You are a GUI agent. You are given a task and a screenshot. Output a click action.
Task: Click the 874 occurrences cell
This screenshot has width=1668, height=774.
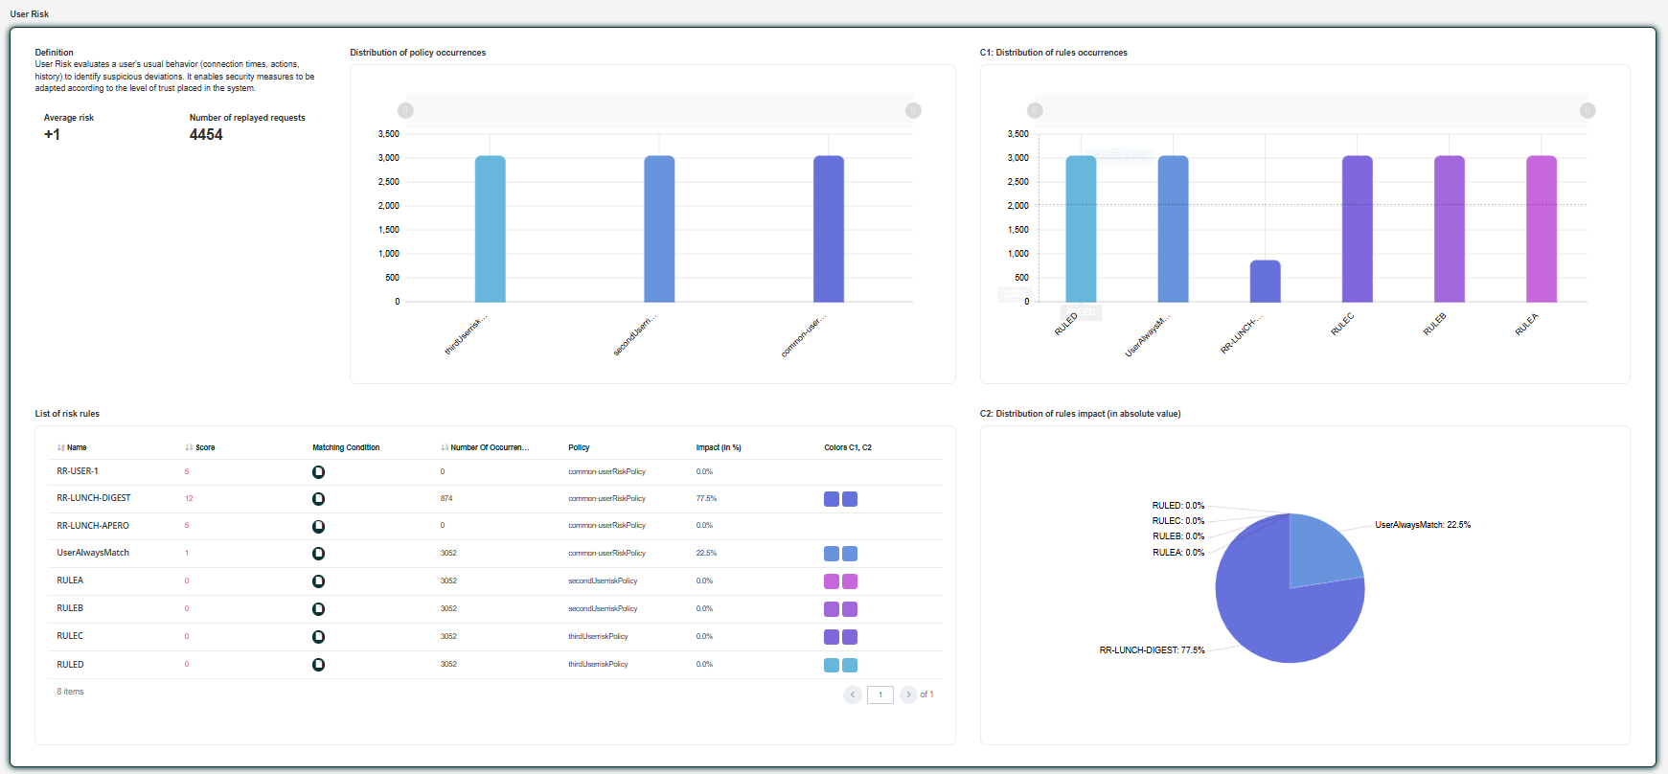(446, 498)
